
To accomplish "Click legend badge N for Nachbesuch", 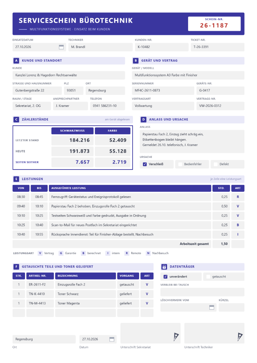I will click(148, 253).
